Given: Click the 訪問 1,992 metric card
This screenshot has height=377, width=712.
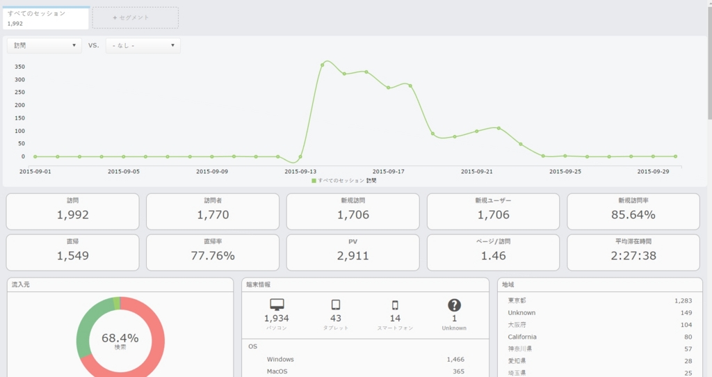Looking at the screenshot, I should (x=72, y=211).
